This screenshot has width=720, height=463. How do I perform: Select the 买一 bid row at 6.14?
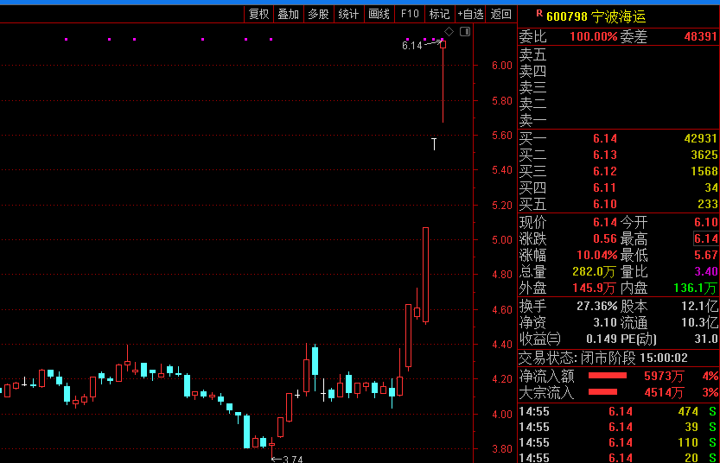point(618,138)
